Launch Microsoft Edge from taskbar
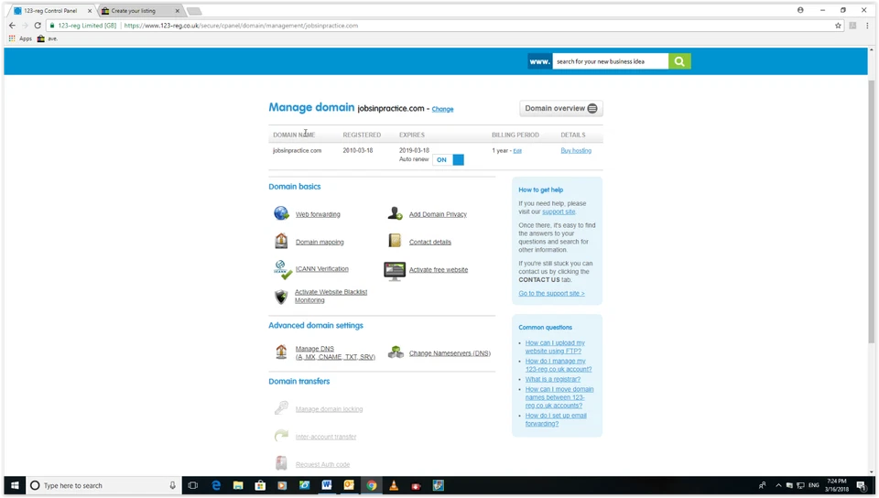The image size is (879, 498). point(216,486)
